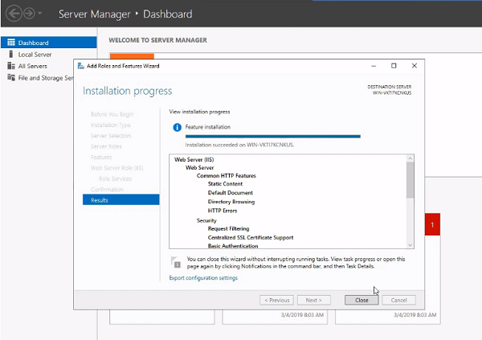
Task: Click Basic Authentication in results list
Action: 233,245
